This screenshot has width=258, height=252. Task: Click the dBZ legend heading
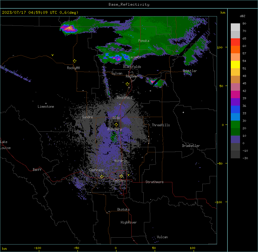click(242, 16)
